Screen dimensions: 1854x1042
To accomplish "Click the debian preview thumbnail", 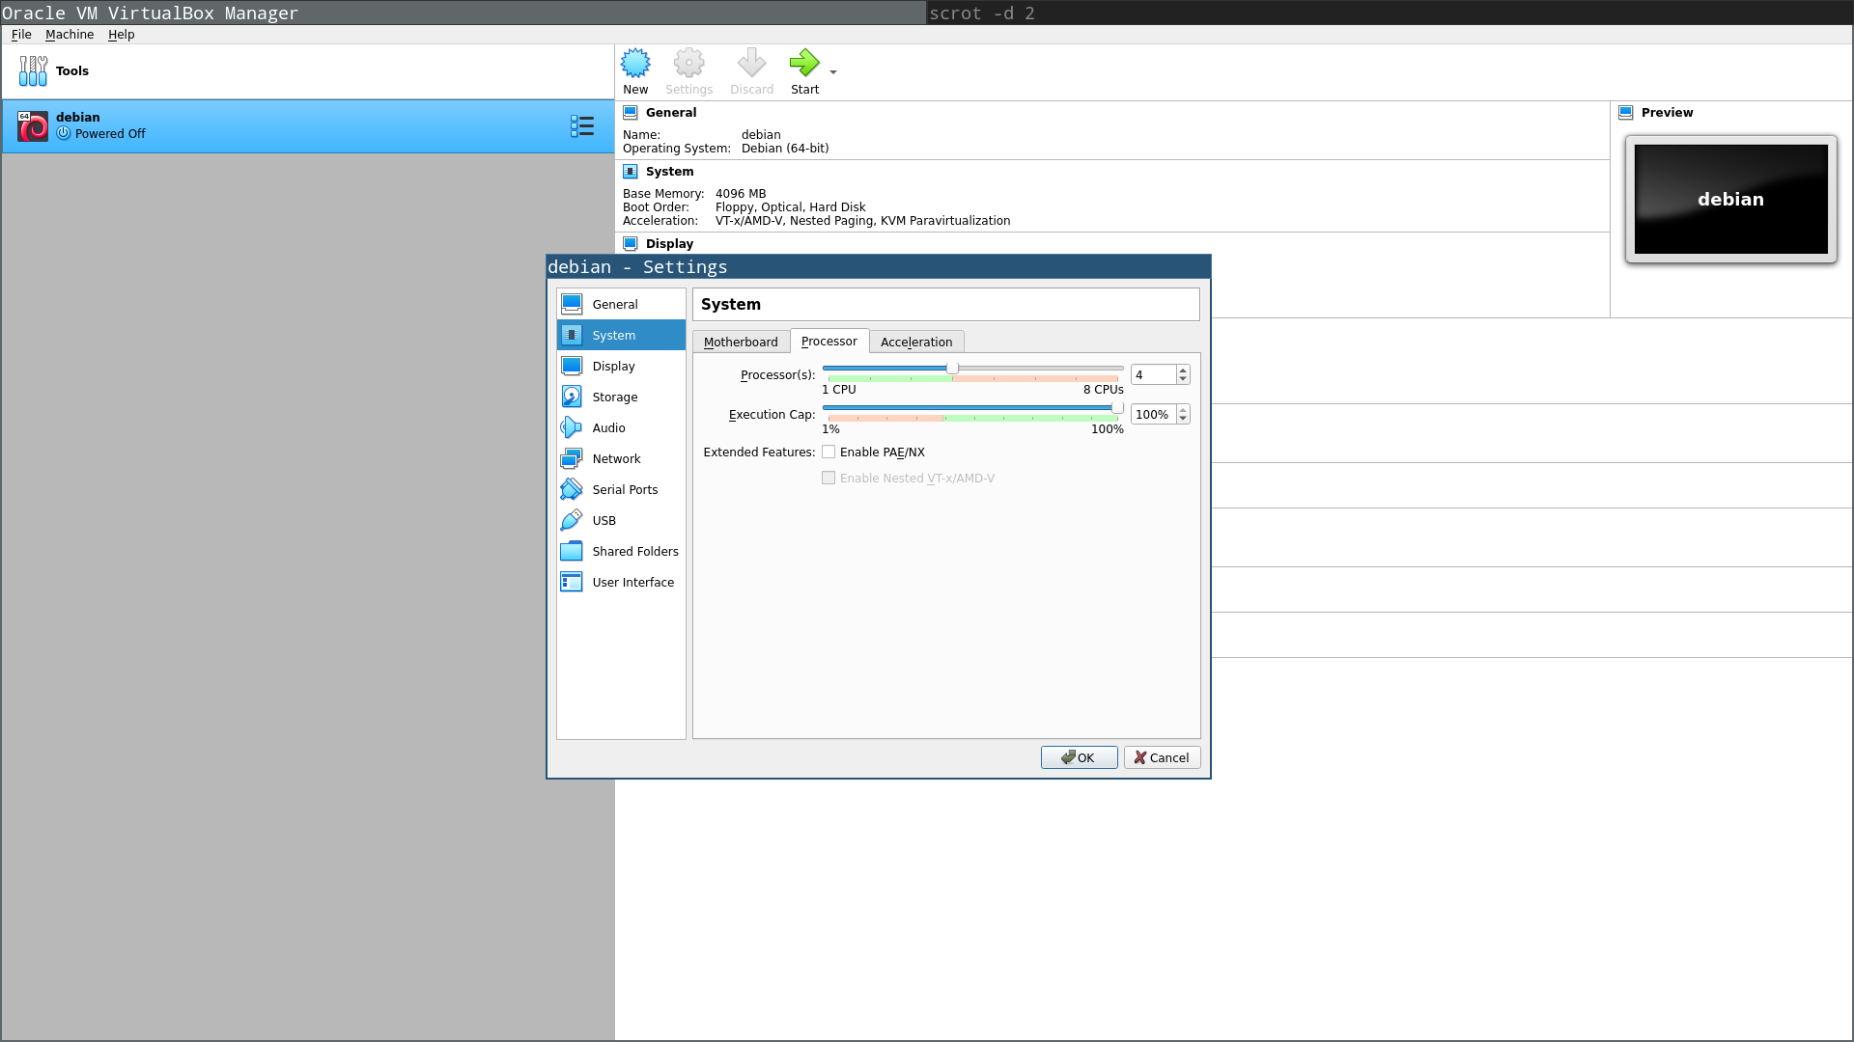I will 1730,199.
